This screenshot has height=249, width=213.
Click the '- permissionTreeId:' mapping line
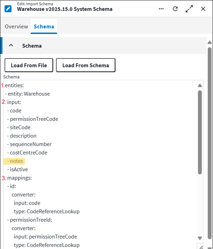click(29, 220)
